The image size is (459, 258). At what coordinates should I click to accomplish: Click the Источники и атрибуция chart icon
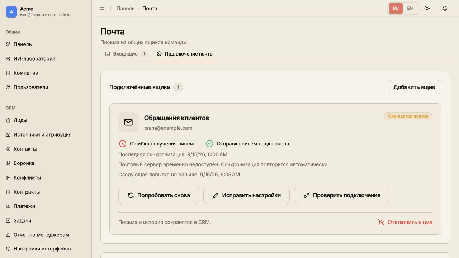(x=8, y=135)
